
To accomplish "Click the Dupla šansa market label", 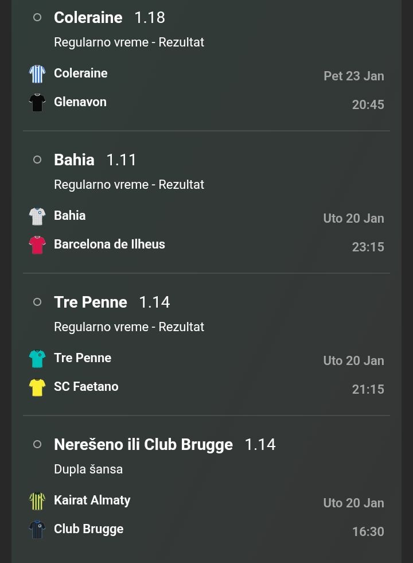I will (x=88, y=469).
